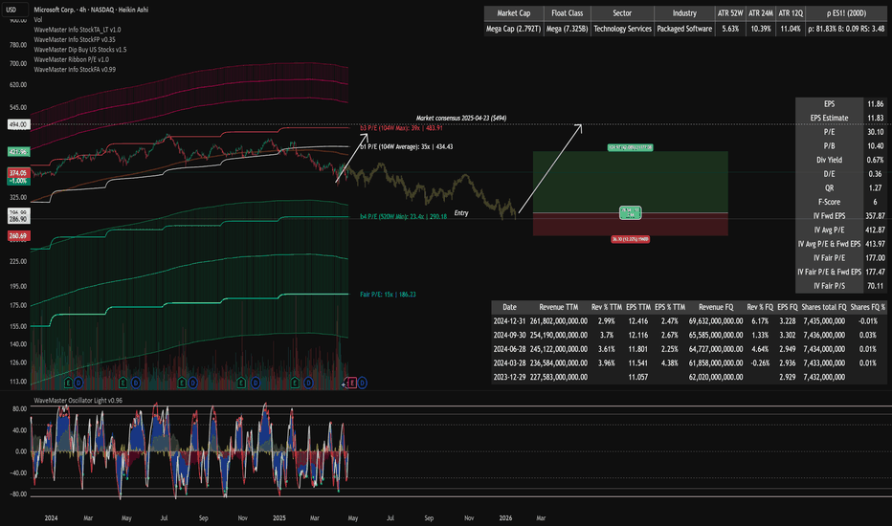Select WaveMaster Oscillator Light v0.96 legend
Image resolution: width=892 pixels, height=526 pixels.
coord(78,401)
